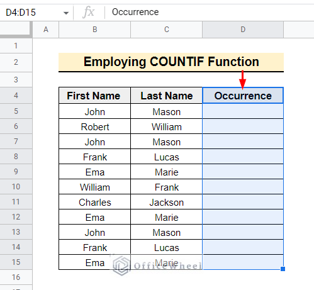Click Ema in row 12
This screenshot has height=290, width=314.
point(94,217)
